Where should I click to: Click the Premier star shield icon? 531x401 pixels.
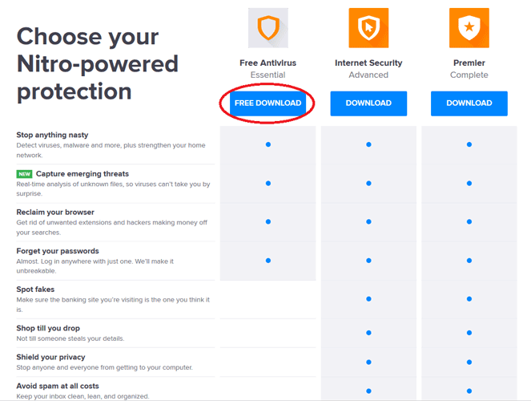click(469, 28)
